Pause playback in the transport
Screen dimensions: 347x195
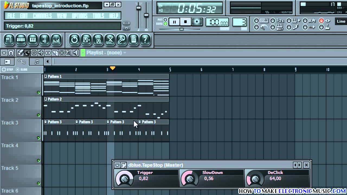pyautogui.click(x=174, y=22)
